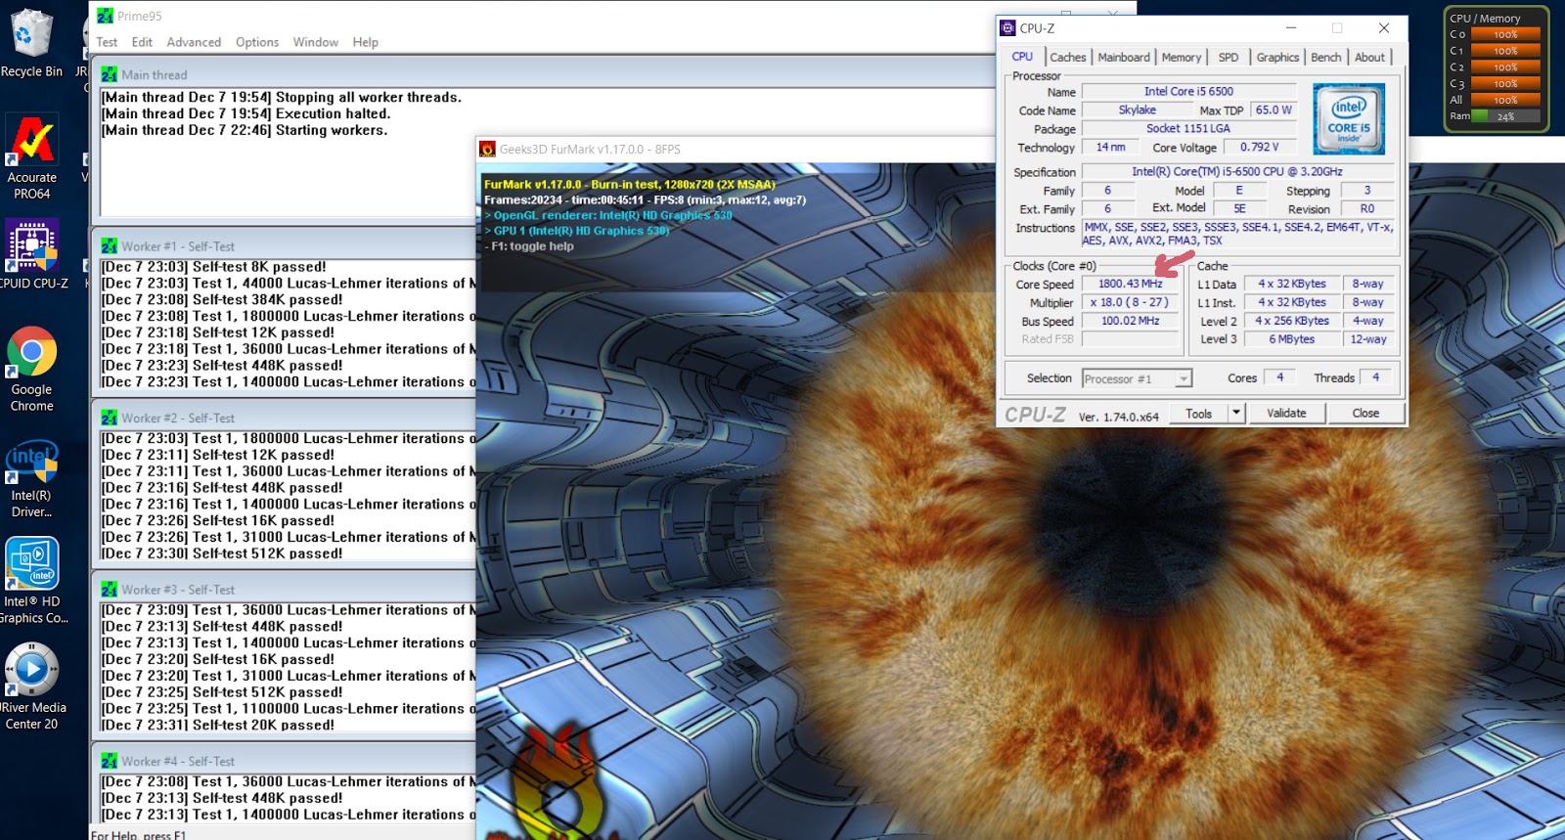Screen dimensions: 1565x840
Task: Click the FurMark title bar icon
Action: 487,149
